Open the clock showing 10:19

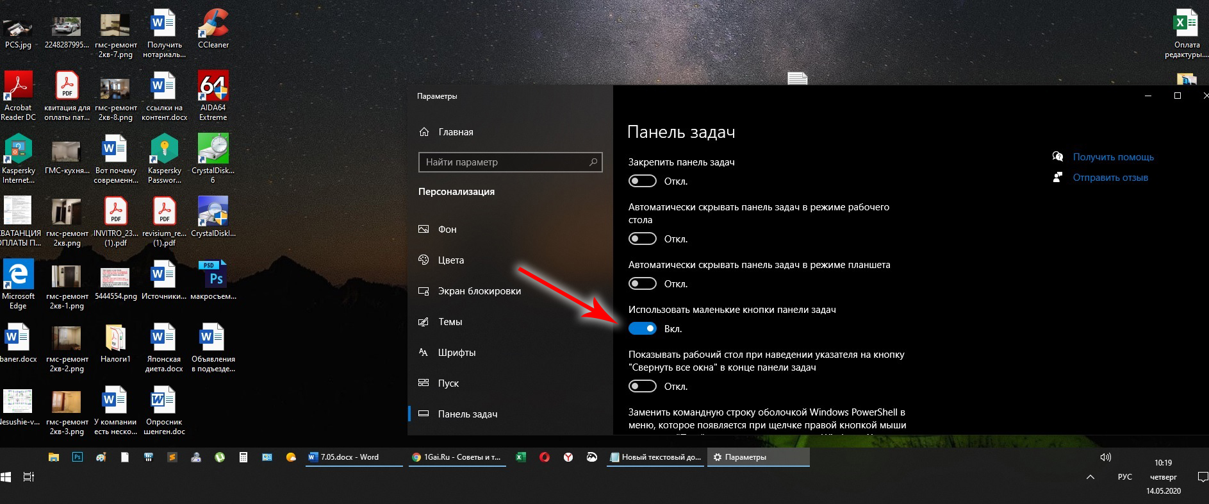point(1163,476)
